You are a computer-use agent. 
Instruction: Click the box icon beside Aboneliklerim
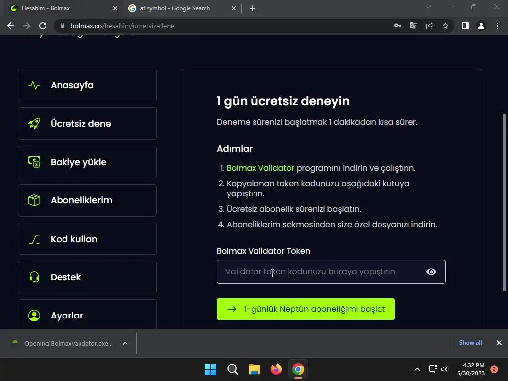tap(34, 200)
